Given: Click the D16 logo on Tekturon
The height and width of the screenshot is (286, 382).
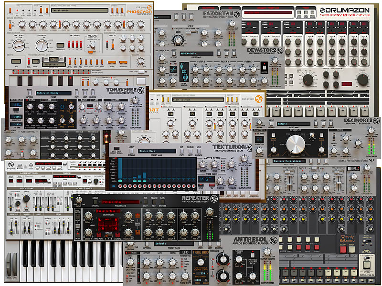Looking at the screenshot, I should 250,147.
